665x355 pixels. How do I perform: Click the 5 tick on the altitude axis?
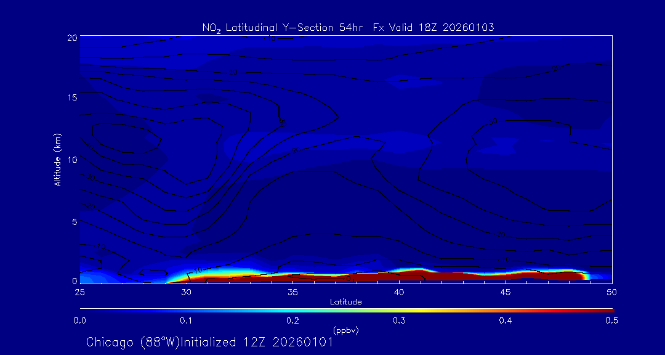tap(73, 221)
